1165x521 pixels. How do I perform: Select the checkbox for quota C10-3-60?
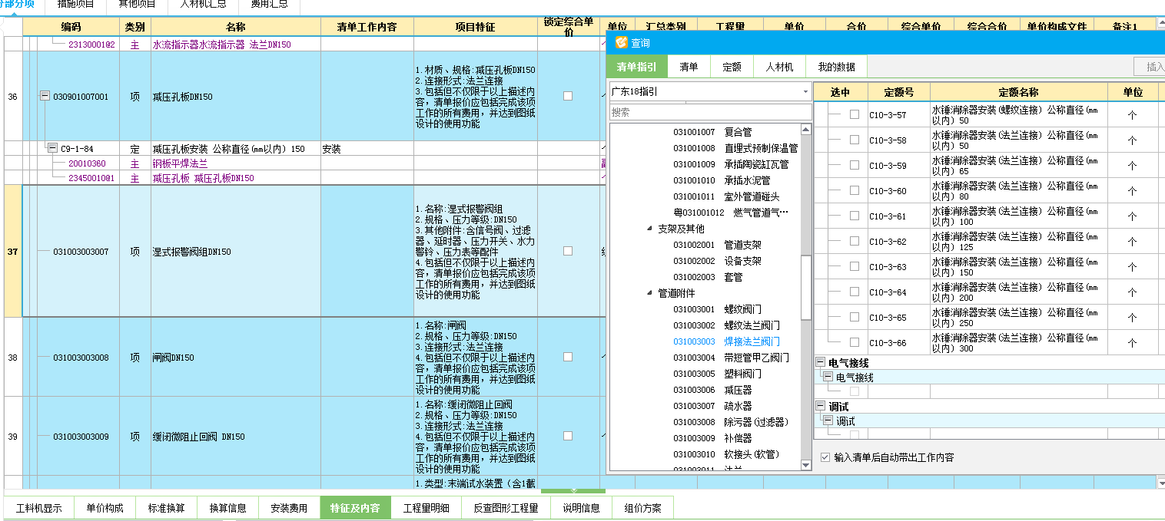(855, 190)
